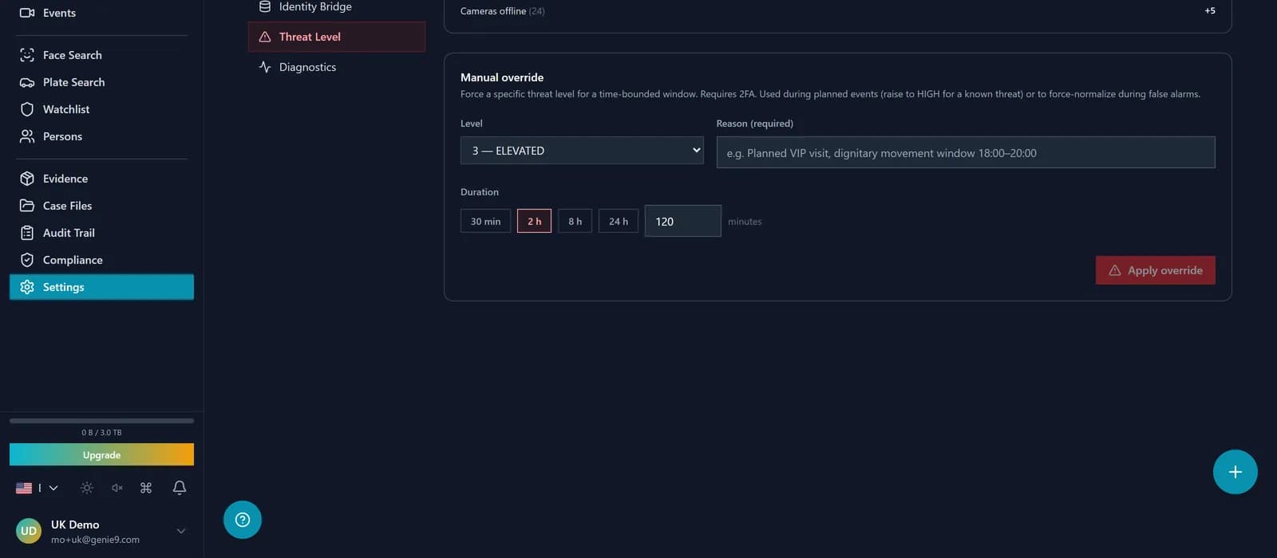
Task: Click the duration minutes input showing 120
Action: coord(682,221)
